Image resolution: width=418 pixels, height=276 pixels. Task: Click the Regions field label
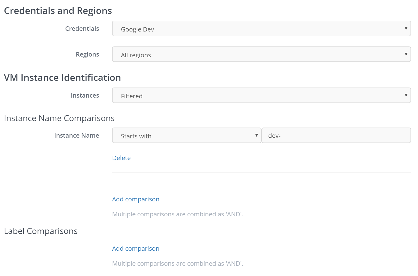click(87, 54)
